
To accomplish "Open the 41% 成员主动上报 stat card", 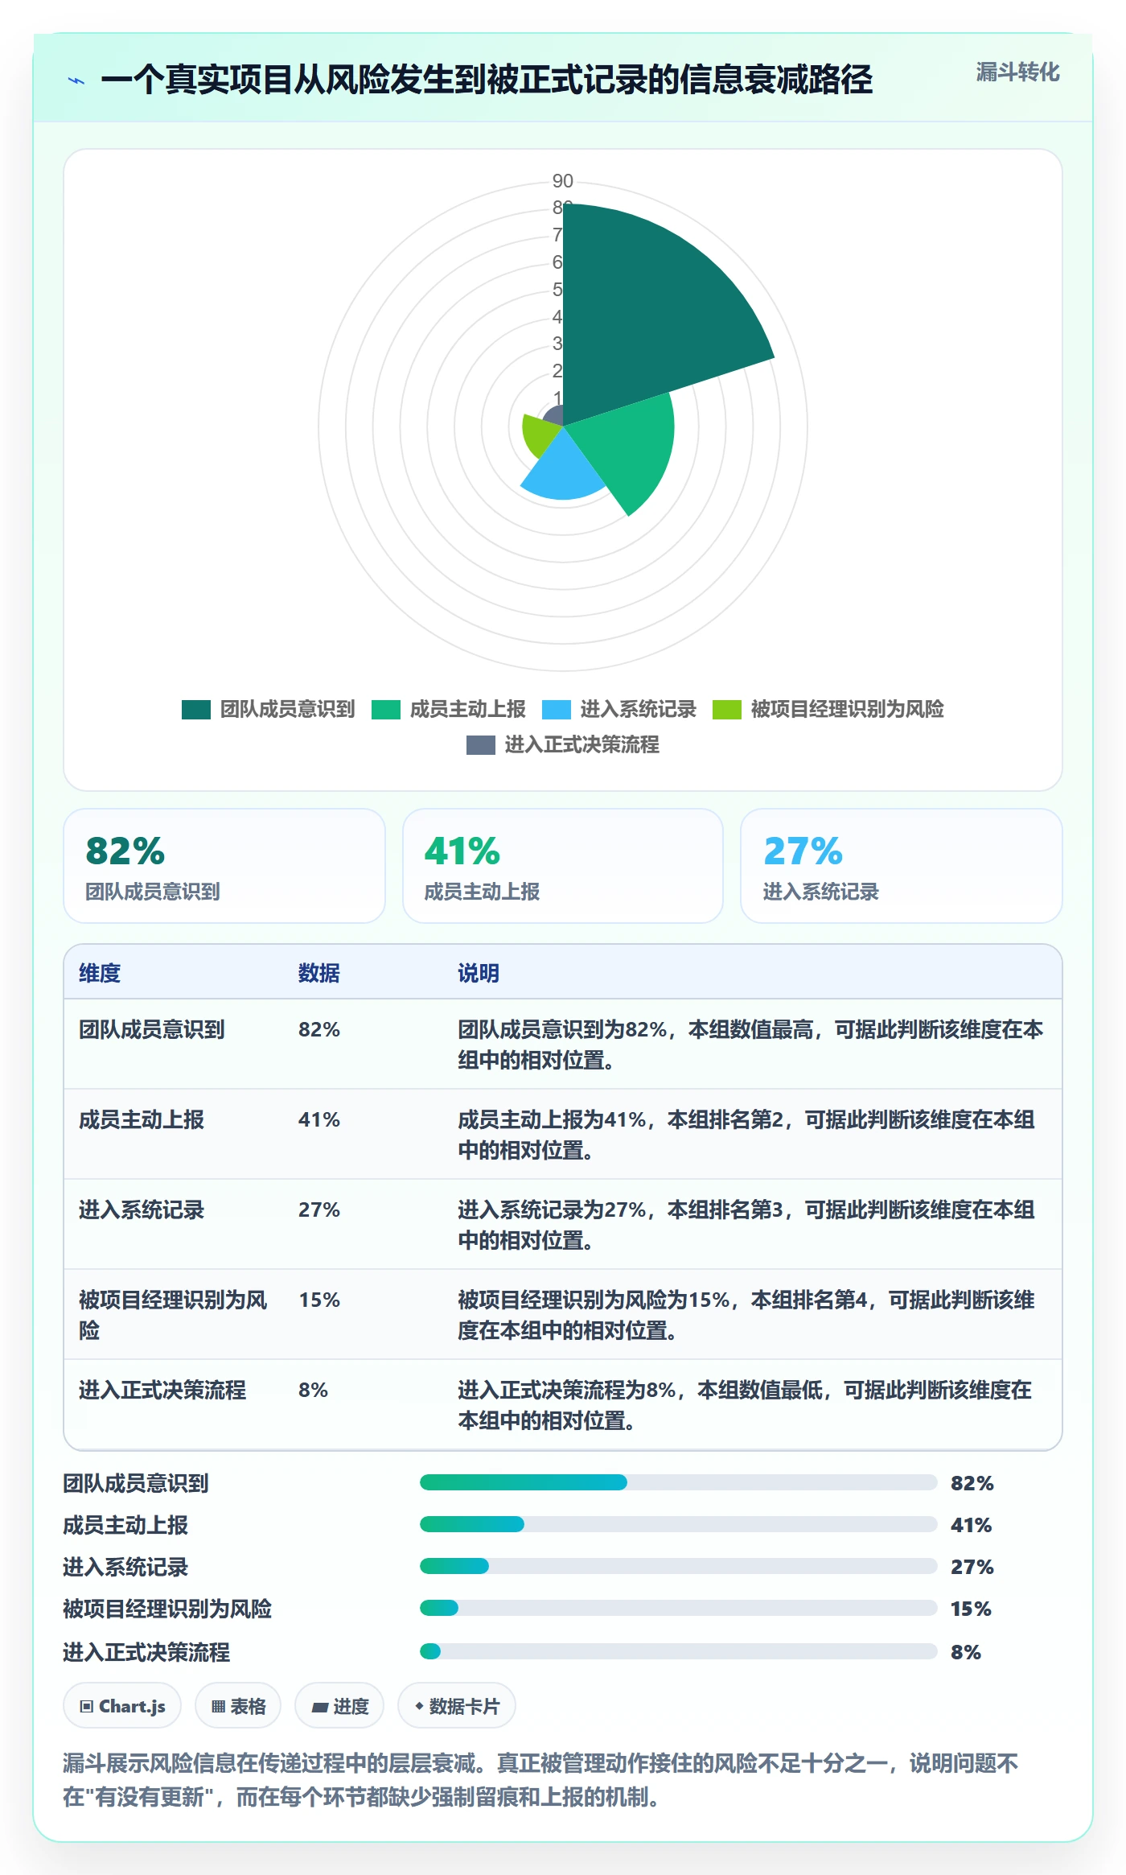I will coord(563,866).
